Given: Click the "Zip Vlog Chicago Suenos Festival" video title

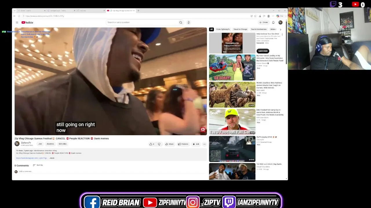Looking at the screenshot, I should click(62, 138).
